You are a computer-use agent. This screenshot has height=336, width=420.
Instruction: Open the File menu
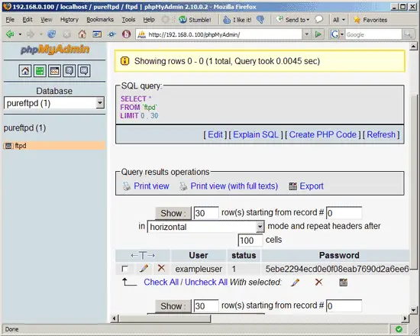pos(10,20)
